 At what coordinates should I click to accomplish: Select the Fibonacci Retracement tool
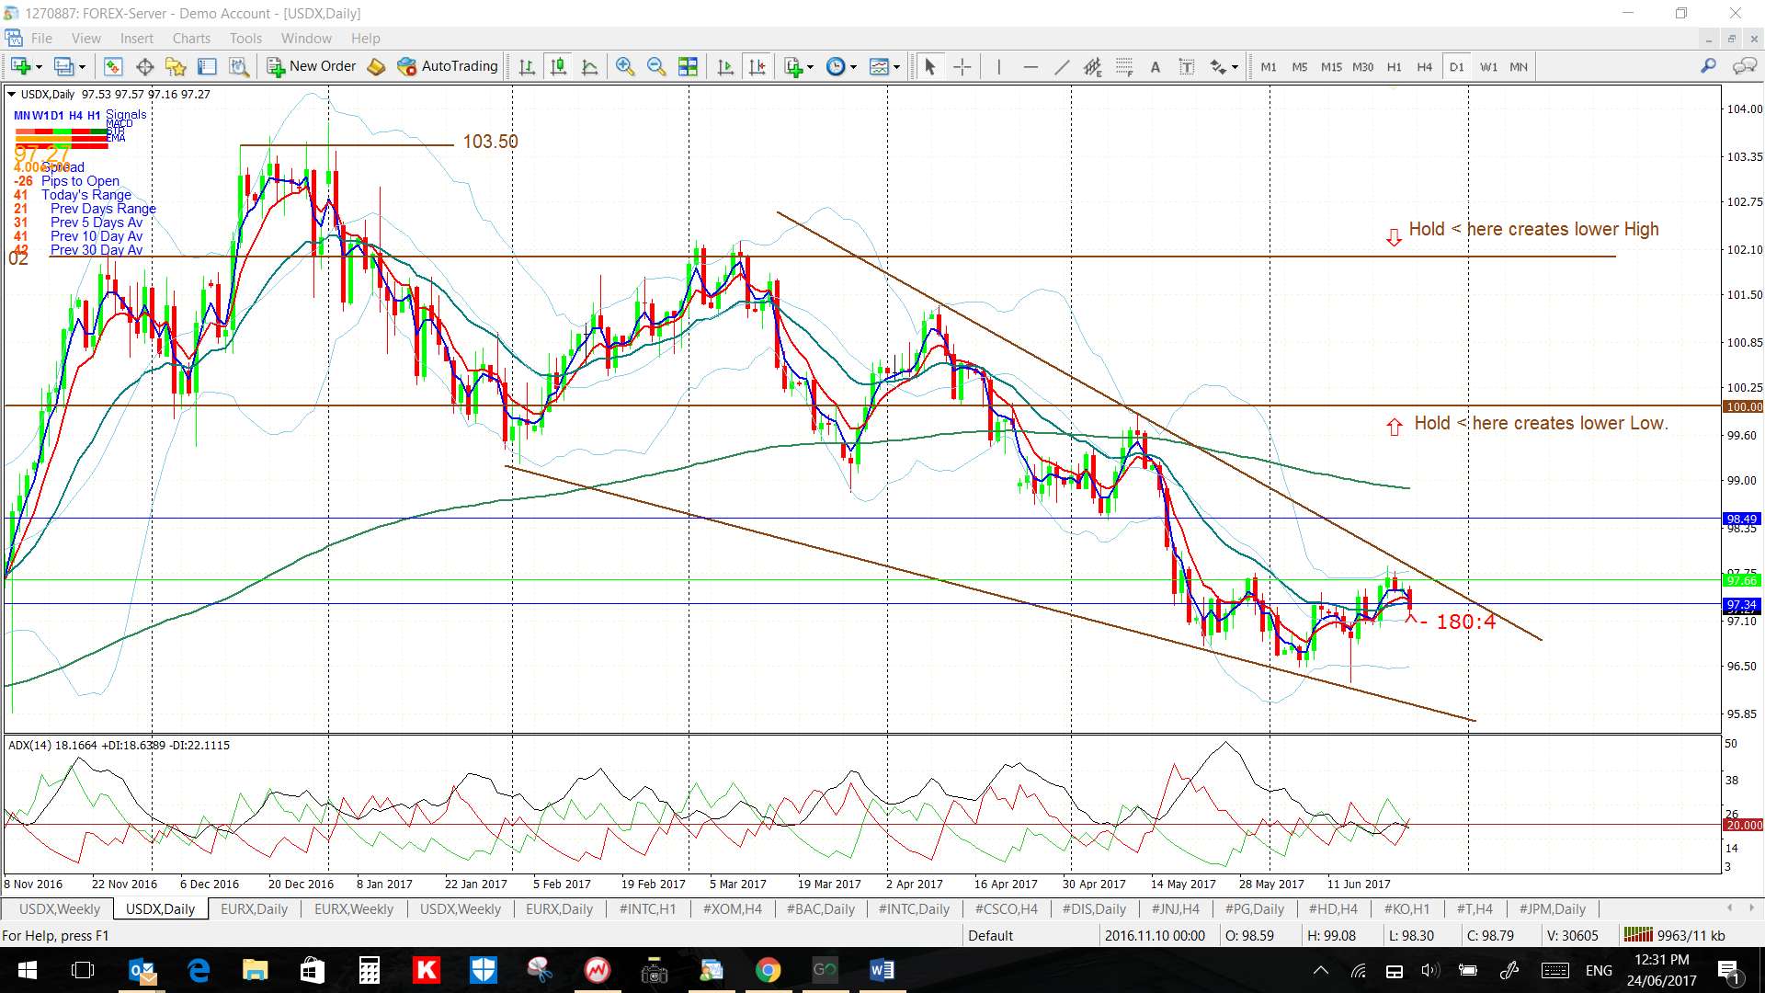click(1123, 66)
